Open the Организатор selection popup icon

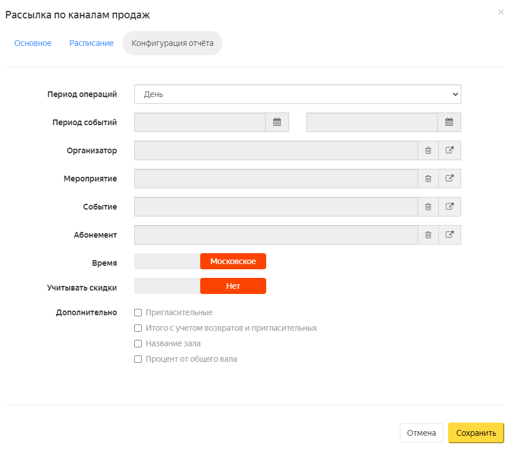click(x=450, y=150)
